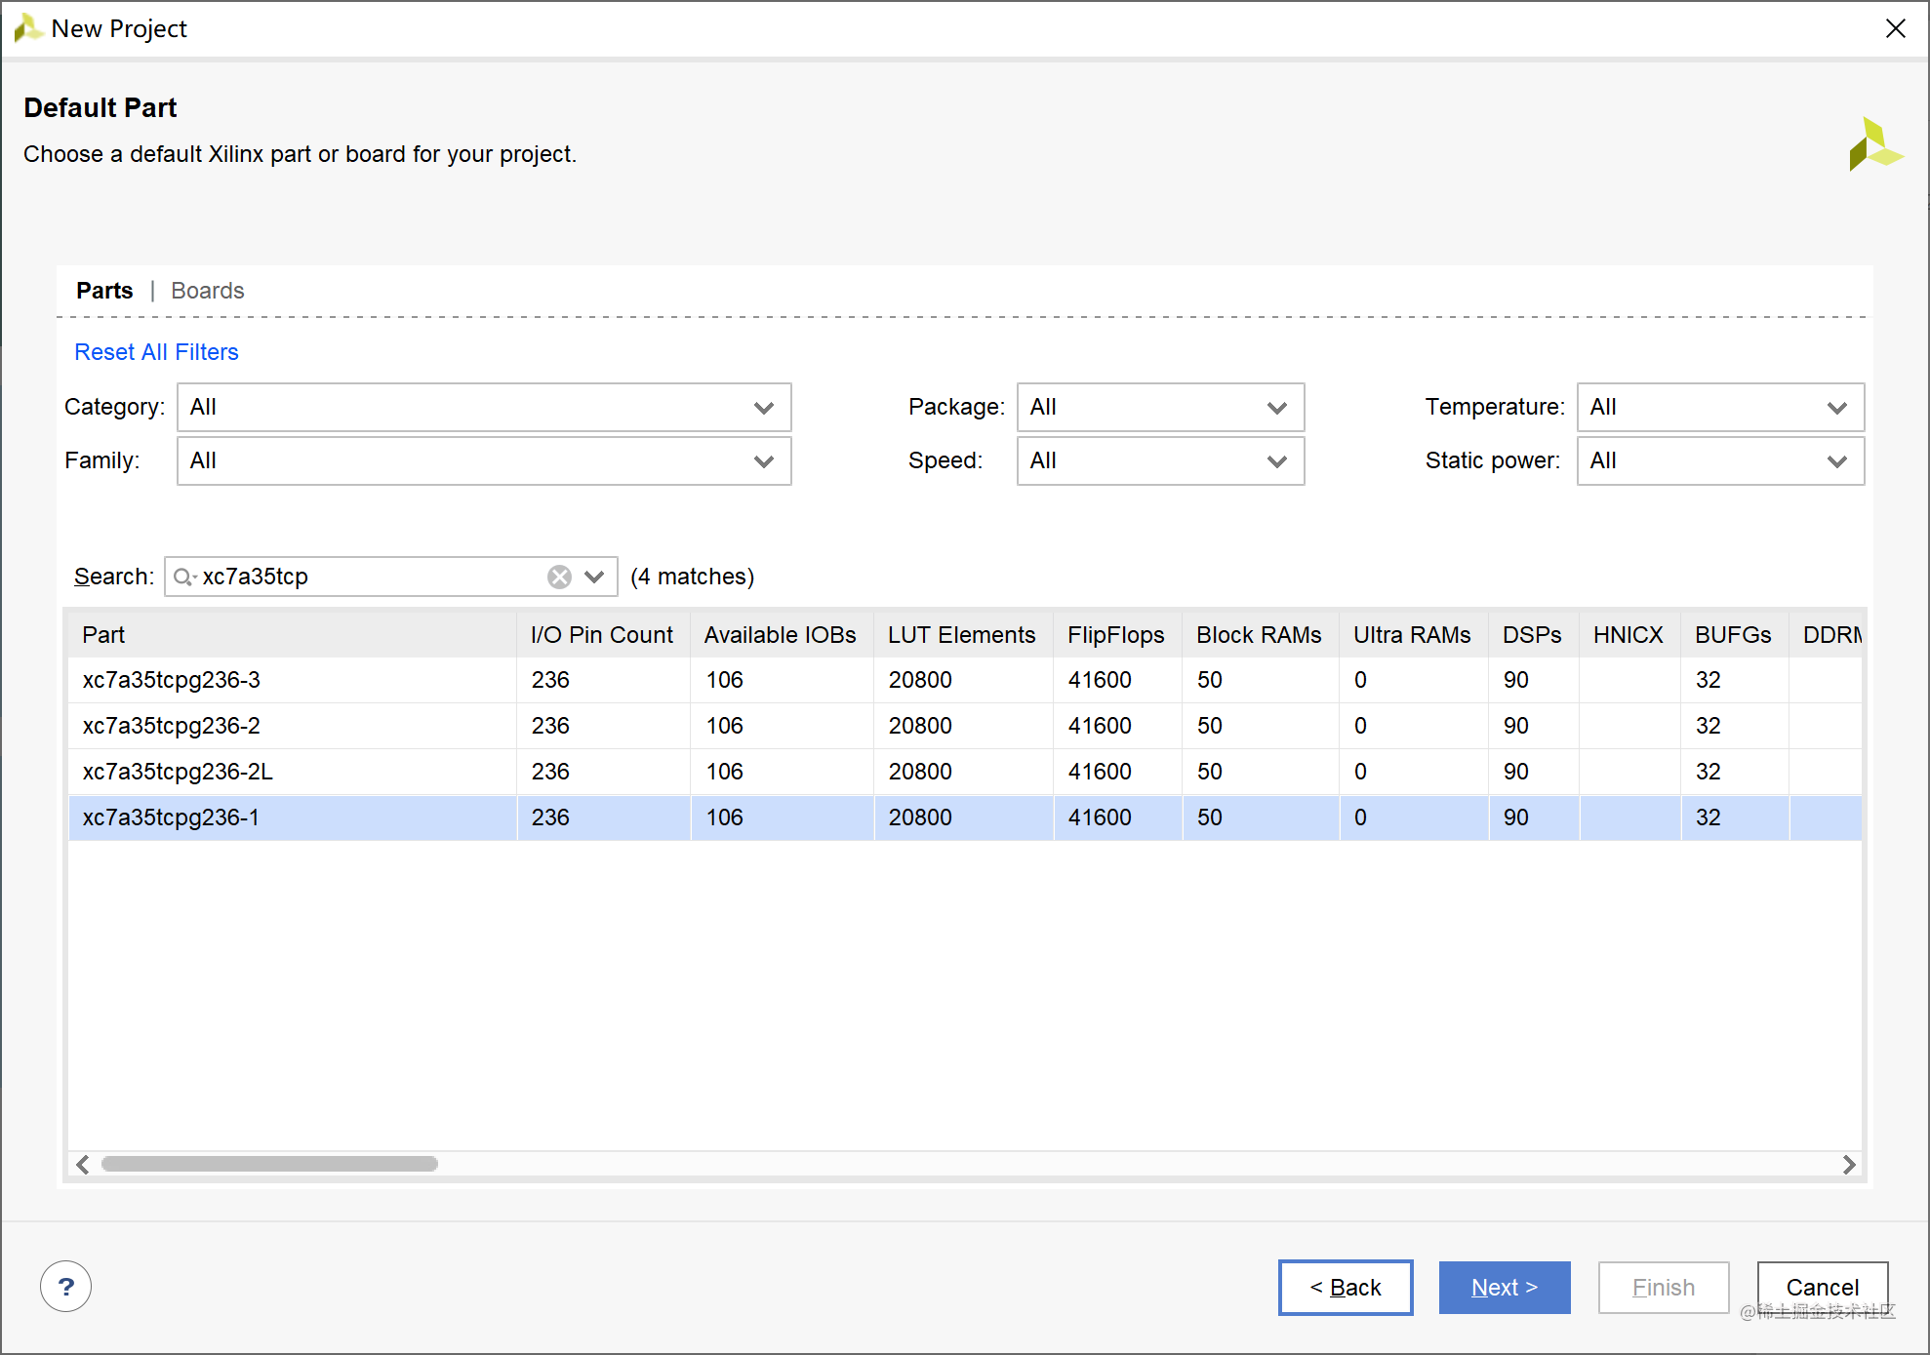This screenshot has height=1355, width=1930.
Task: Open the Speed filter dropdown
Action: [1159, 460]
